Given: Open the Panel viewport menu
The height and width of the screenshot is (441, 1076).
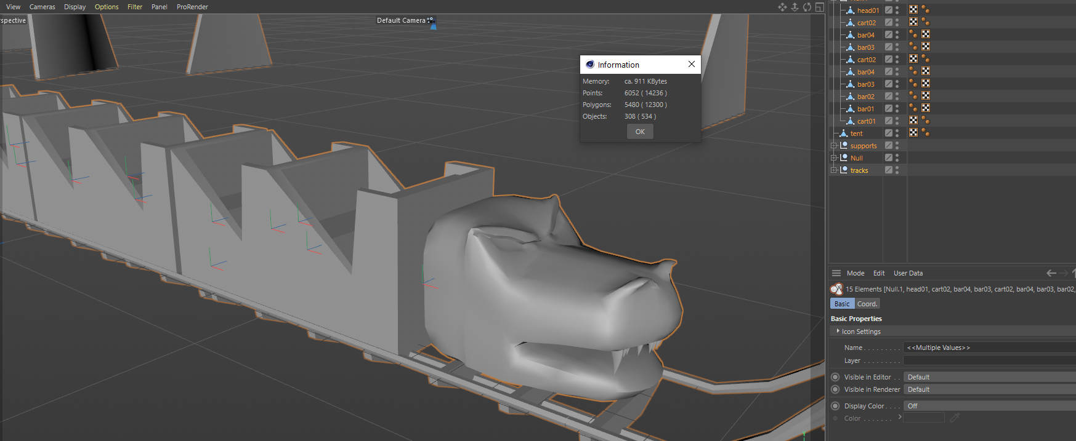Looking at the screenshot, I should tap(160, 7).
